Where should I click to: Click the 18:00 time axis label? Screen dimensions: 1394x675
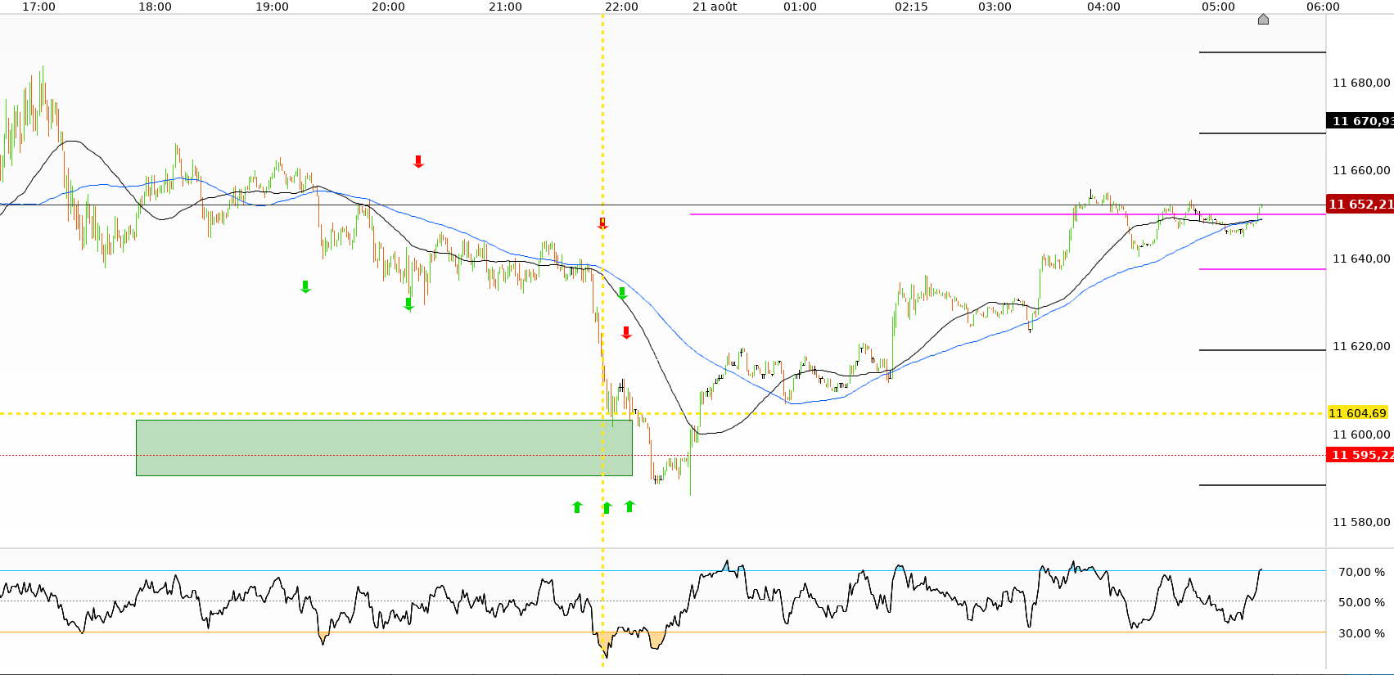(x=155, y=7)
